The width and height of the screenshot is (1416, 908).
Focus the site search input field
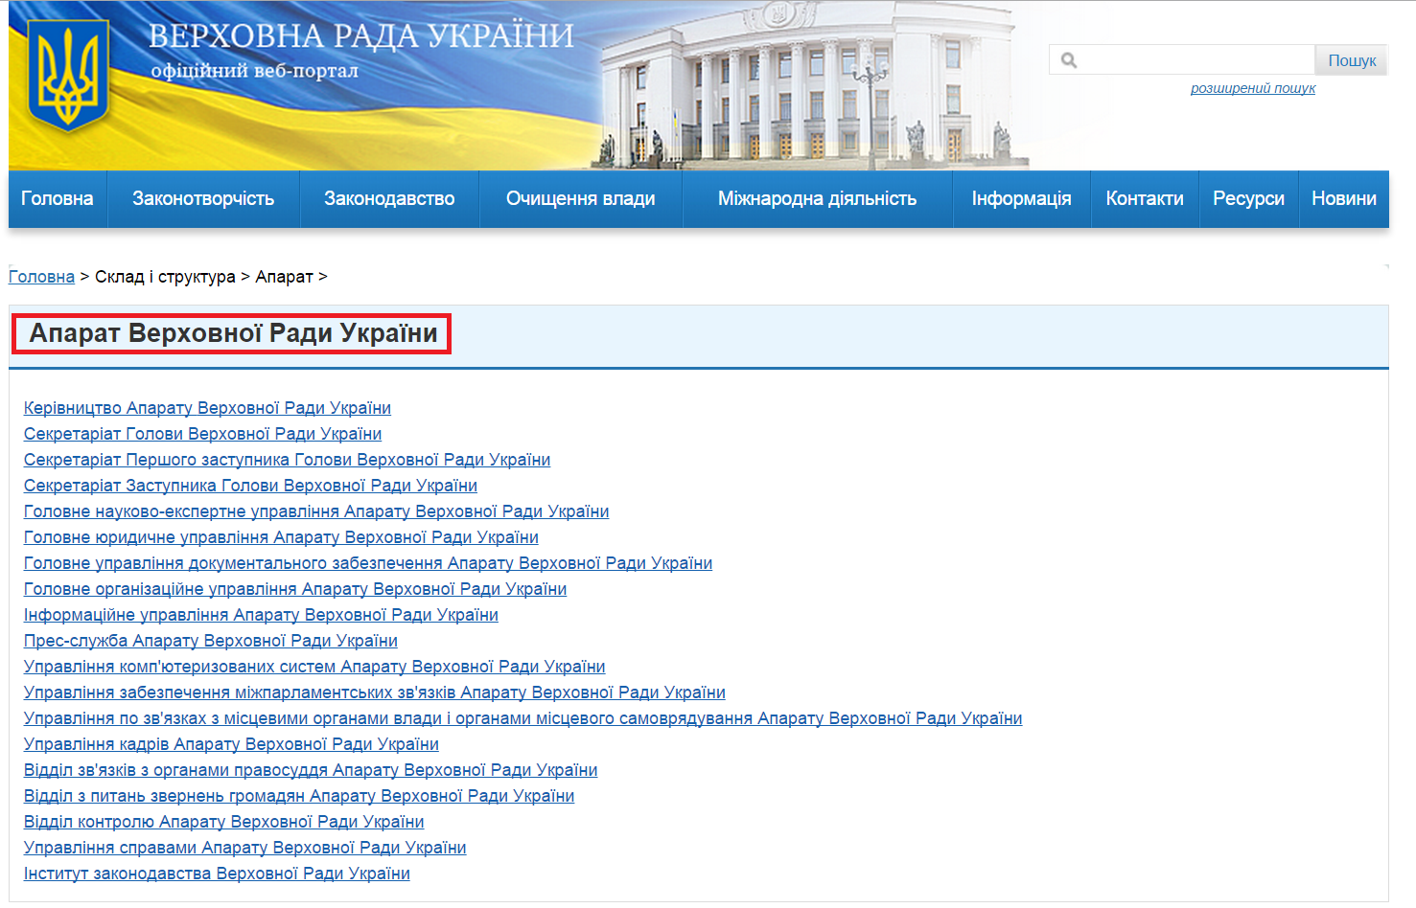coord(1182,60)
